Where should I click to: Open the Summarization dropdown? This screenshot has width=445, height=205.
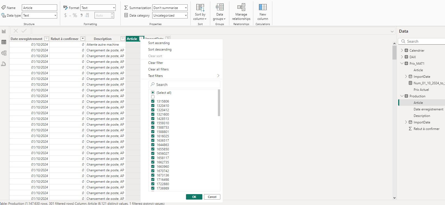[170, 8]
